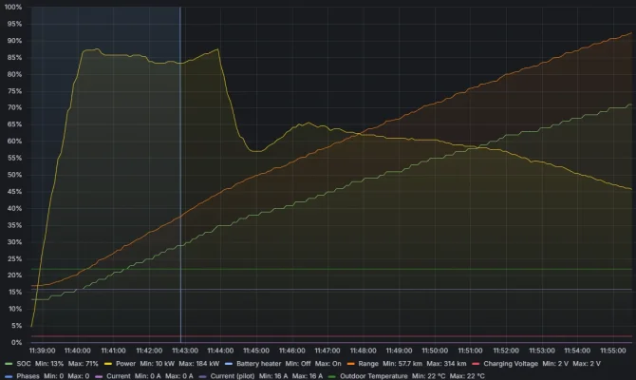Open the blue Battery heater color swatch

click(229, 364)
